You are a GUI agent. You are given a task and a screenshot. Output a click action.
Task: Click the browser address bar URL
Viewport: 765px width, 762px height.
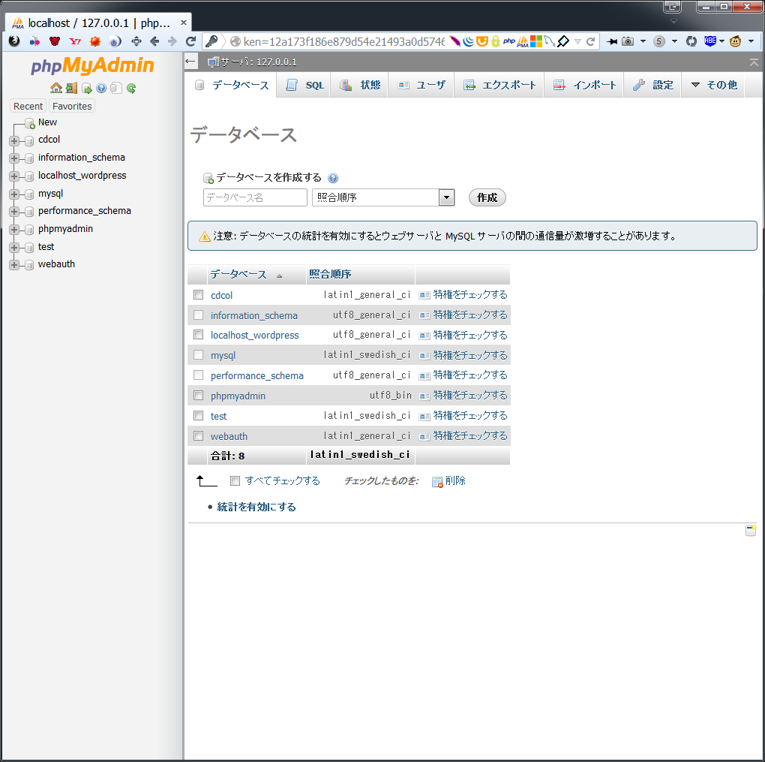click(344, 41)
